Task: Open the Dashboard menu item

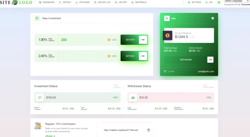Action: click(x=47, y=2)
